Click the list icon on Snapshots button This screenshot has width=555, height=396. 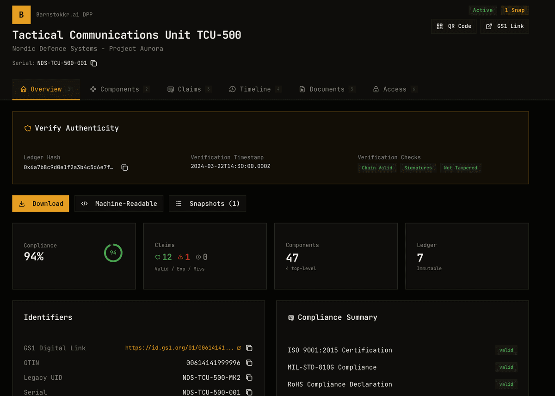tap(179, 204)
